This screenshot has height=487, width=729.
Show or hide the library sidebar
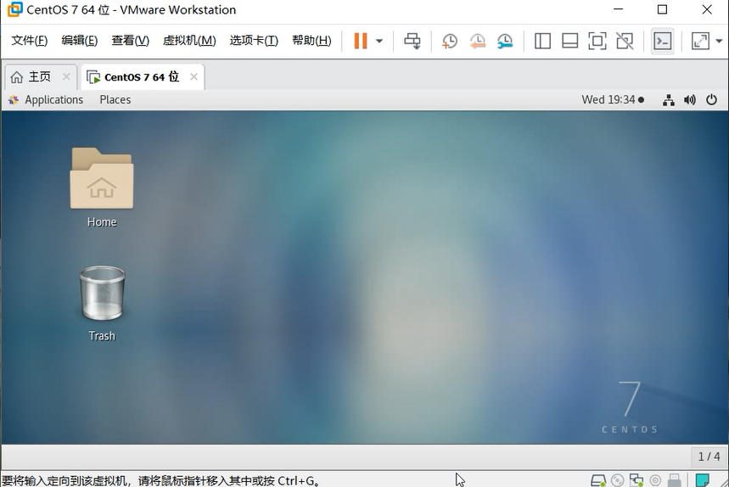542,41
